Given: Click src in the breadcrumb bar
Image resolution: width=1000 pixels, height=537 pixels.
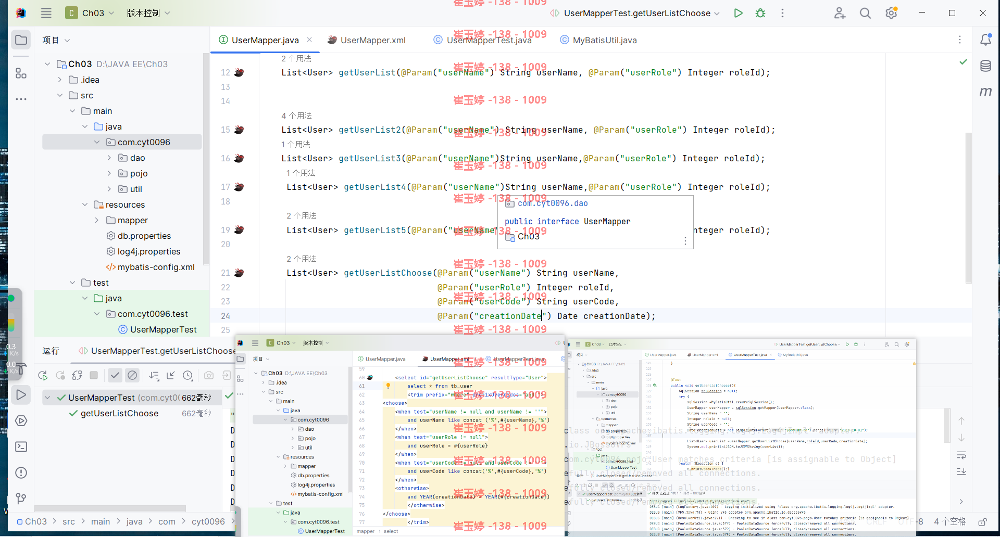Looking at the screenshot, I should pos(69,521).
